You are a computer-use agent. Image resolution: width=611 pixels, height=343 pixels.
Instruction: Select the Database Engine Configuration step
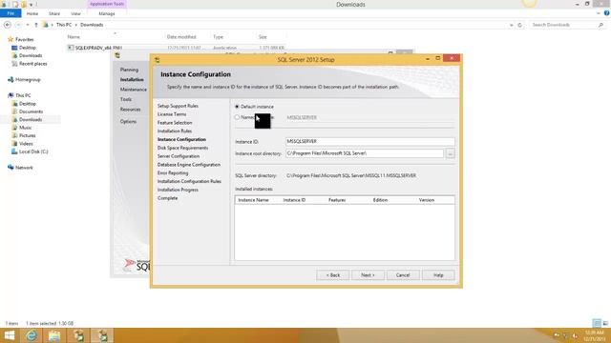[x=189, y=165]
